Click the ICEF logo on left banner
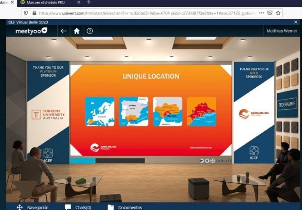Viewport: 302px width, 210px height. [48, 155]
